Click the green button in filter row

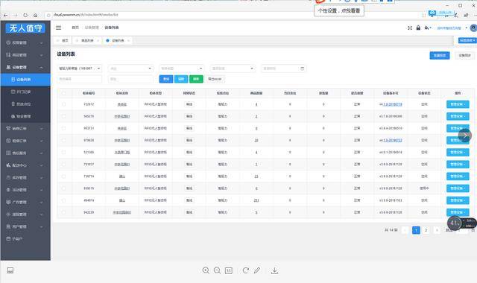(x=196, y=79)
